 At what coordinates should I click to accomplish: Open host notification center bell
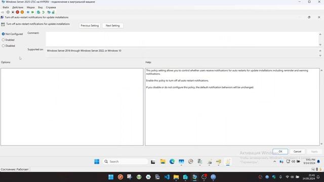(318, 177)
